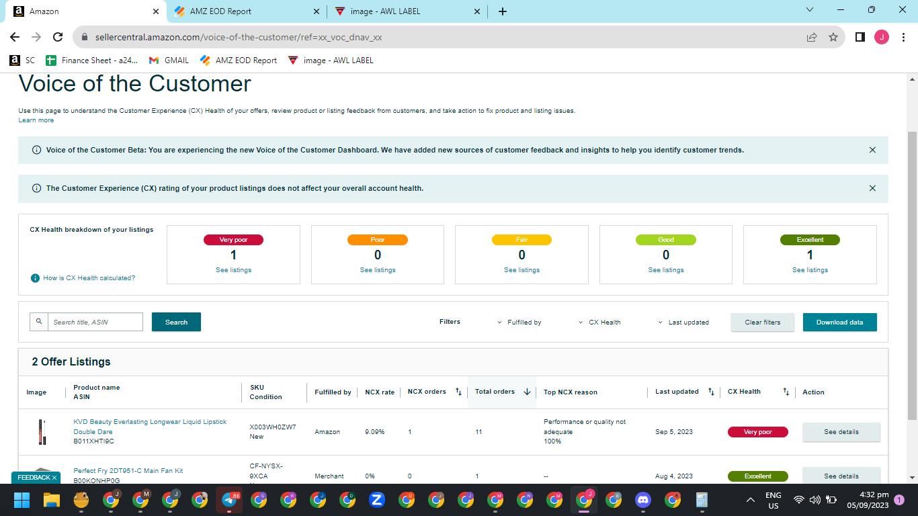
Task: Close the image - AWL LABEL tab
Action: [x=477, y=11]
